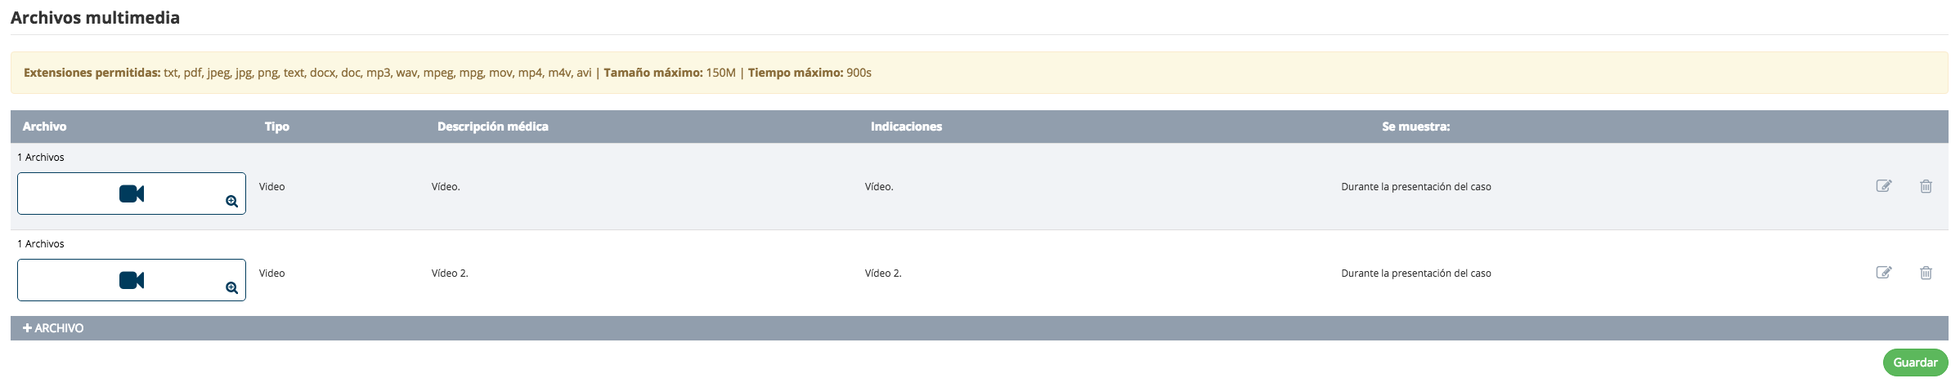Edit the first video file entry
The height and width of the screenshot is (387, 1960).
point(1883,186)
